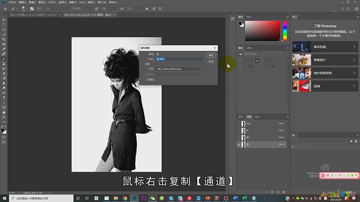Swap foreground and background colors
360x202 pixels.
pos(5,127)
